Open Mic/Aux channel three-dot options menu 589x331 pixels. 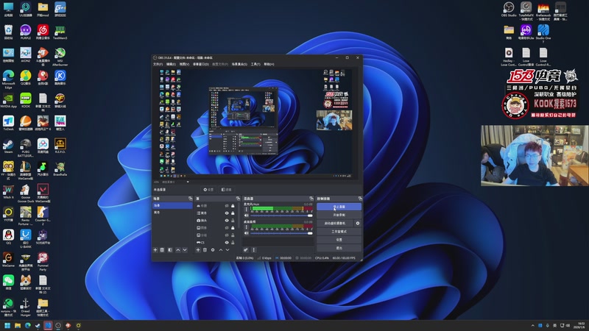(x=247, y=210)
